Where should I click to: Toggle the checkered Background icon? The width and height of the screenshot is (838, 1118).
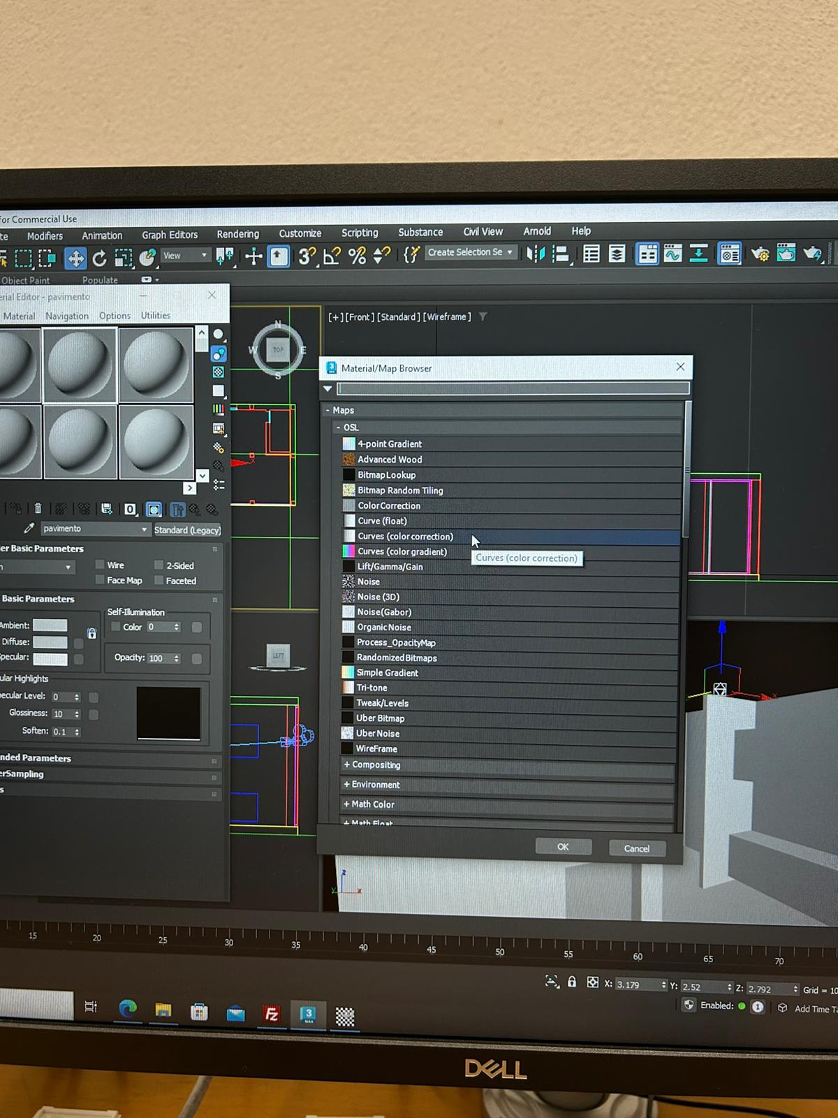(219, 372)
